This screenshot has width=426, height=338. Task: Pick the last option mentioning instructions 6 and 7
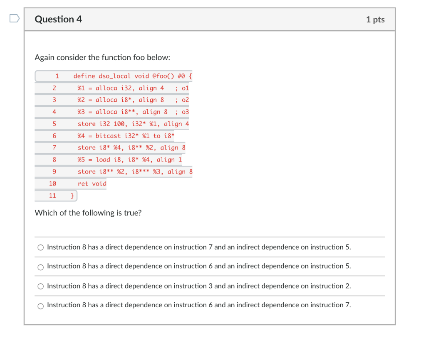click(40, 306)
